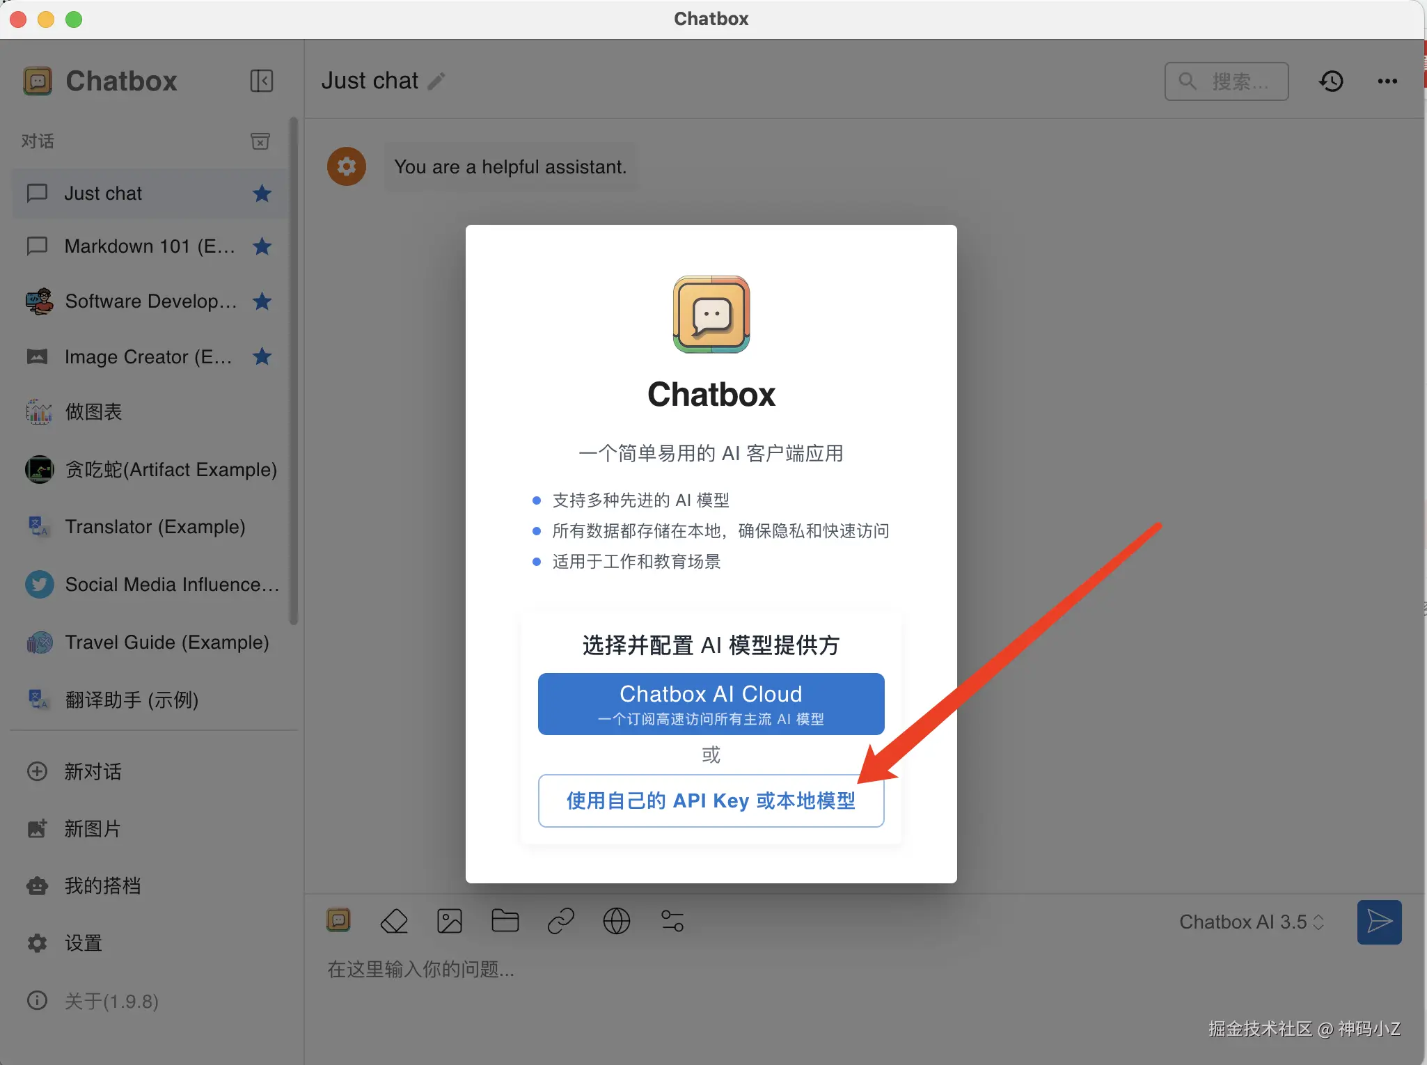Open the Chatbox AI 3.5 model selector
1427x1065 pixels.
[x=1251, y=922]
